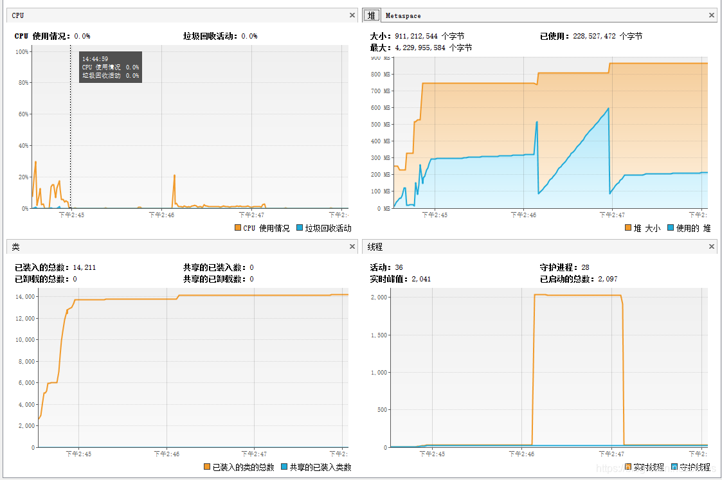Click the blue 守护线程 legend swatch
This screenshot has width=722, height=480.
click(674, 467)
